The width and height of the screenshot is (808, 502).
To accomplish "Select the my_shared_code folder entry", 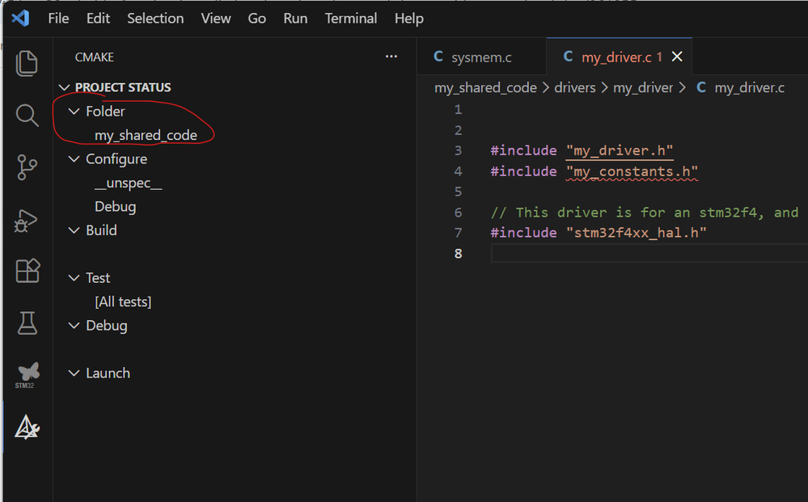I will [146, 135].
